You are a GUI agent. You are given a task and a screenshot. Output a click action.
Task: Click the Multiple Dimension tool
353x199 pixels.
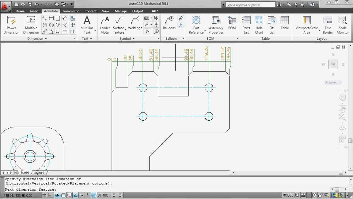tap(31, 25)
